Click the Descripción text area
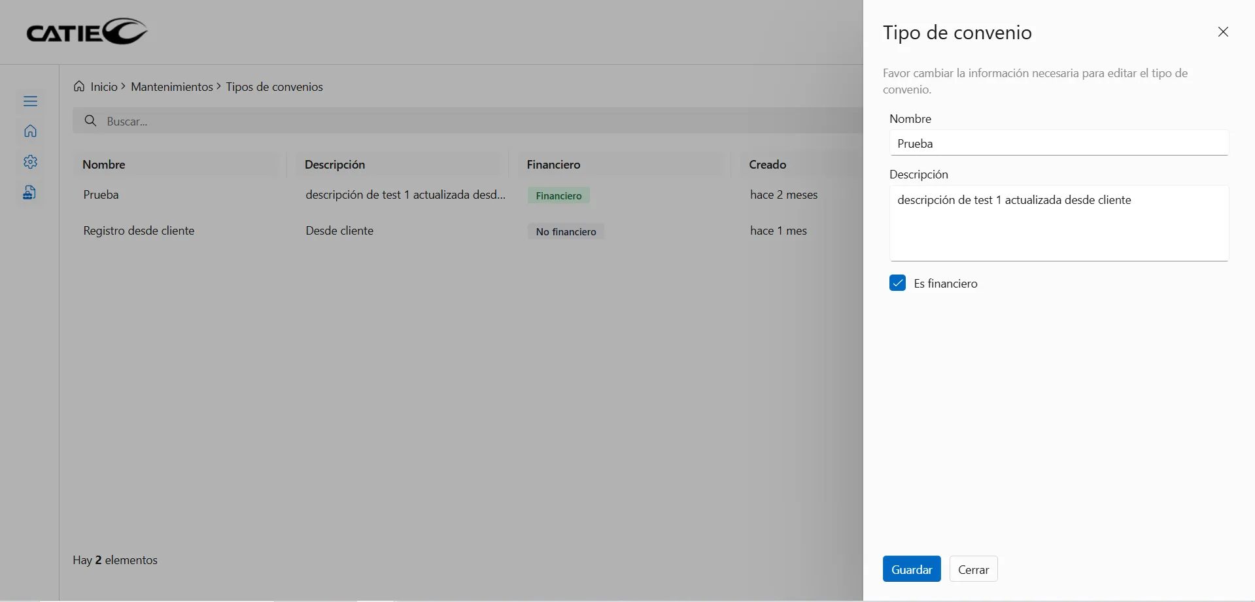Image resolution: width=1255 pixels, height=602 pixels. 1058,223
